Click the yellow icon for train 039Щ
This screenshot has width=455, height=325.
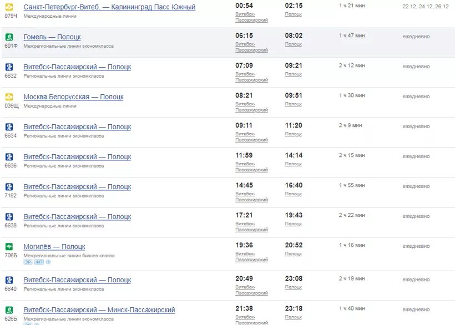click(9, 97)
